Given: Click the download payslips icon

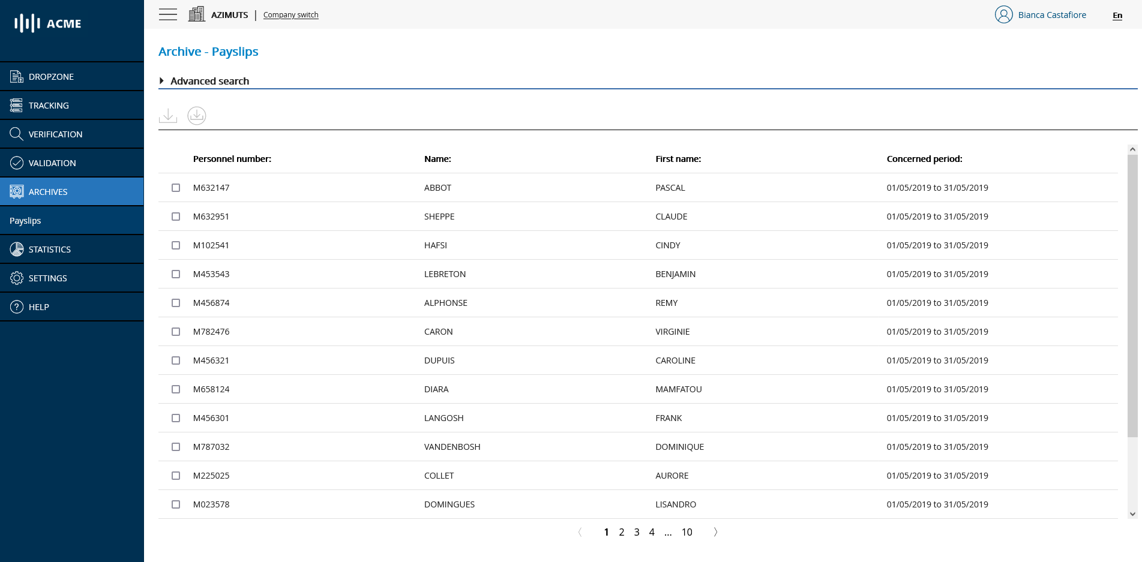Looking at the screenshot, I should tap(168, 115).
